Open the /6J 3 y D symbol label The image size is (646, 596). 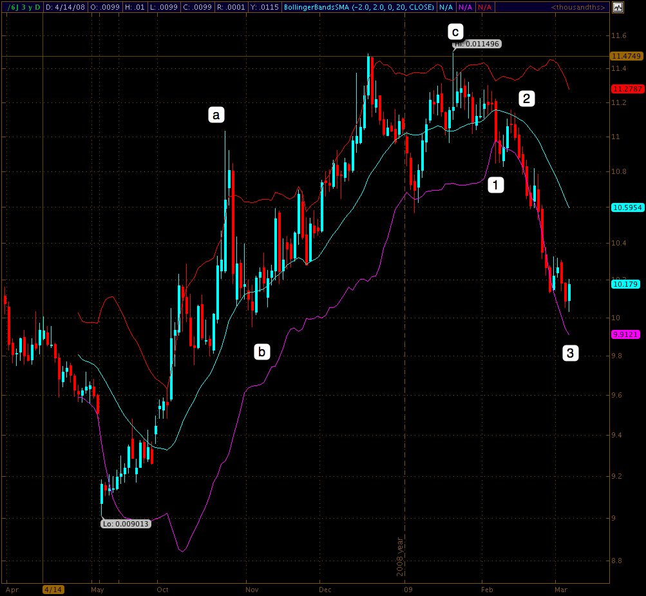click(x=22, y=7)
